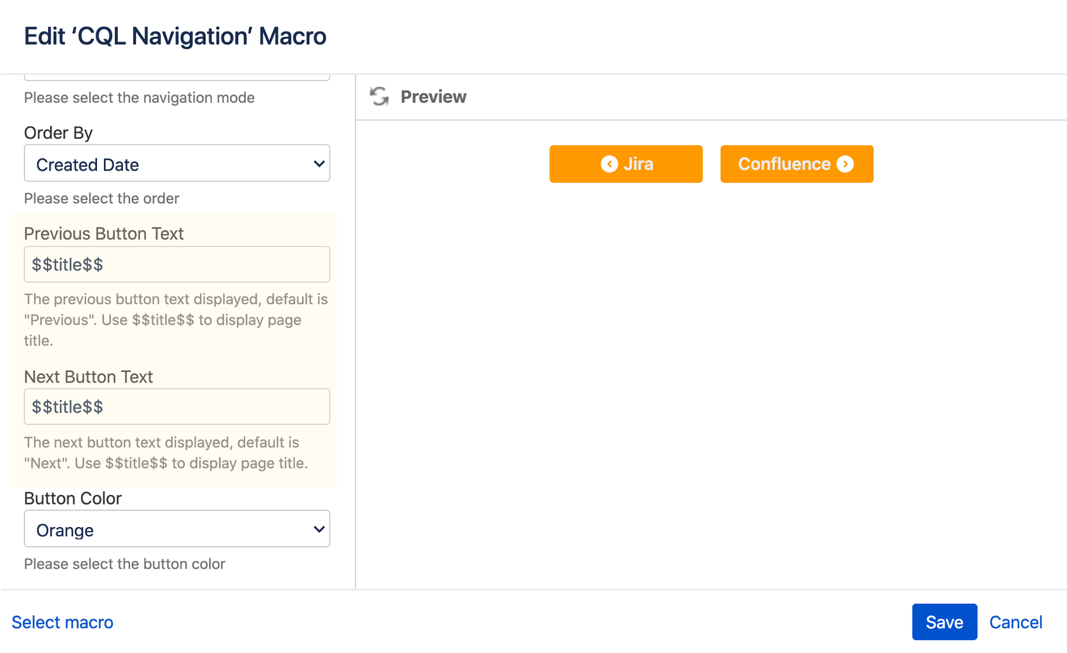Click the right arrow icon on Confluence button
Image resolution: width=1067 pixels, height=653 pixels.
[x=845, y=164]
